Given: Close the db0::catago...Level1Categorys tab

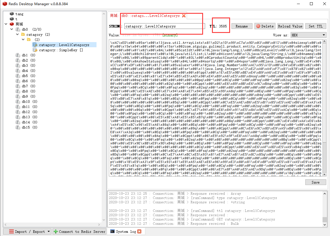Looking at the screenshot, I should click(184, 16).
